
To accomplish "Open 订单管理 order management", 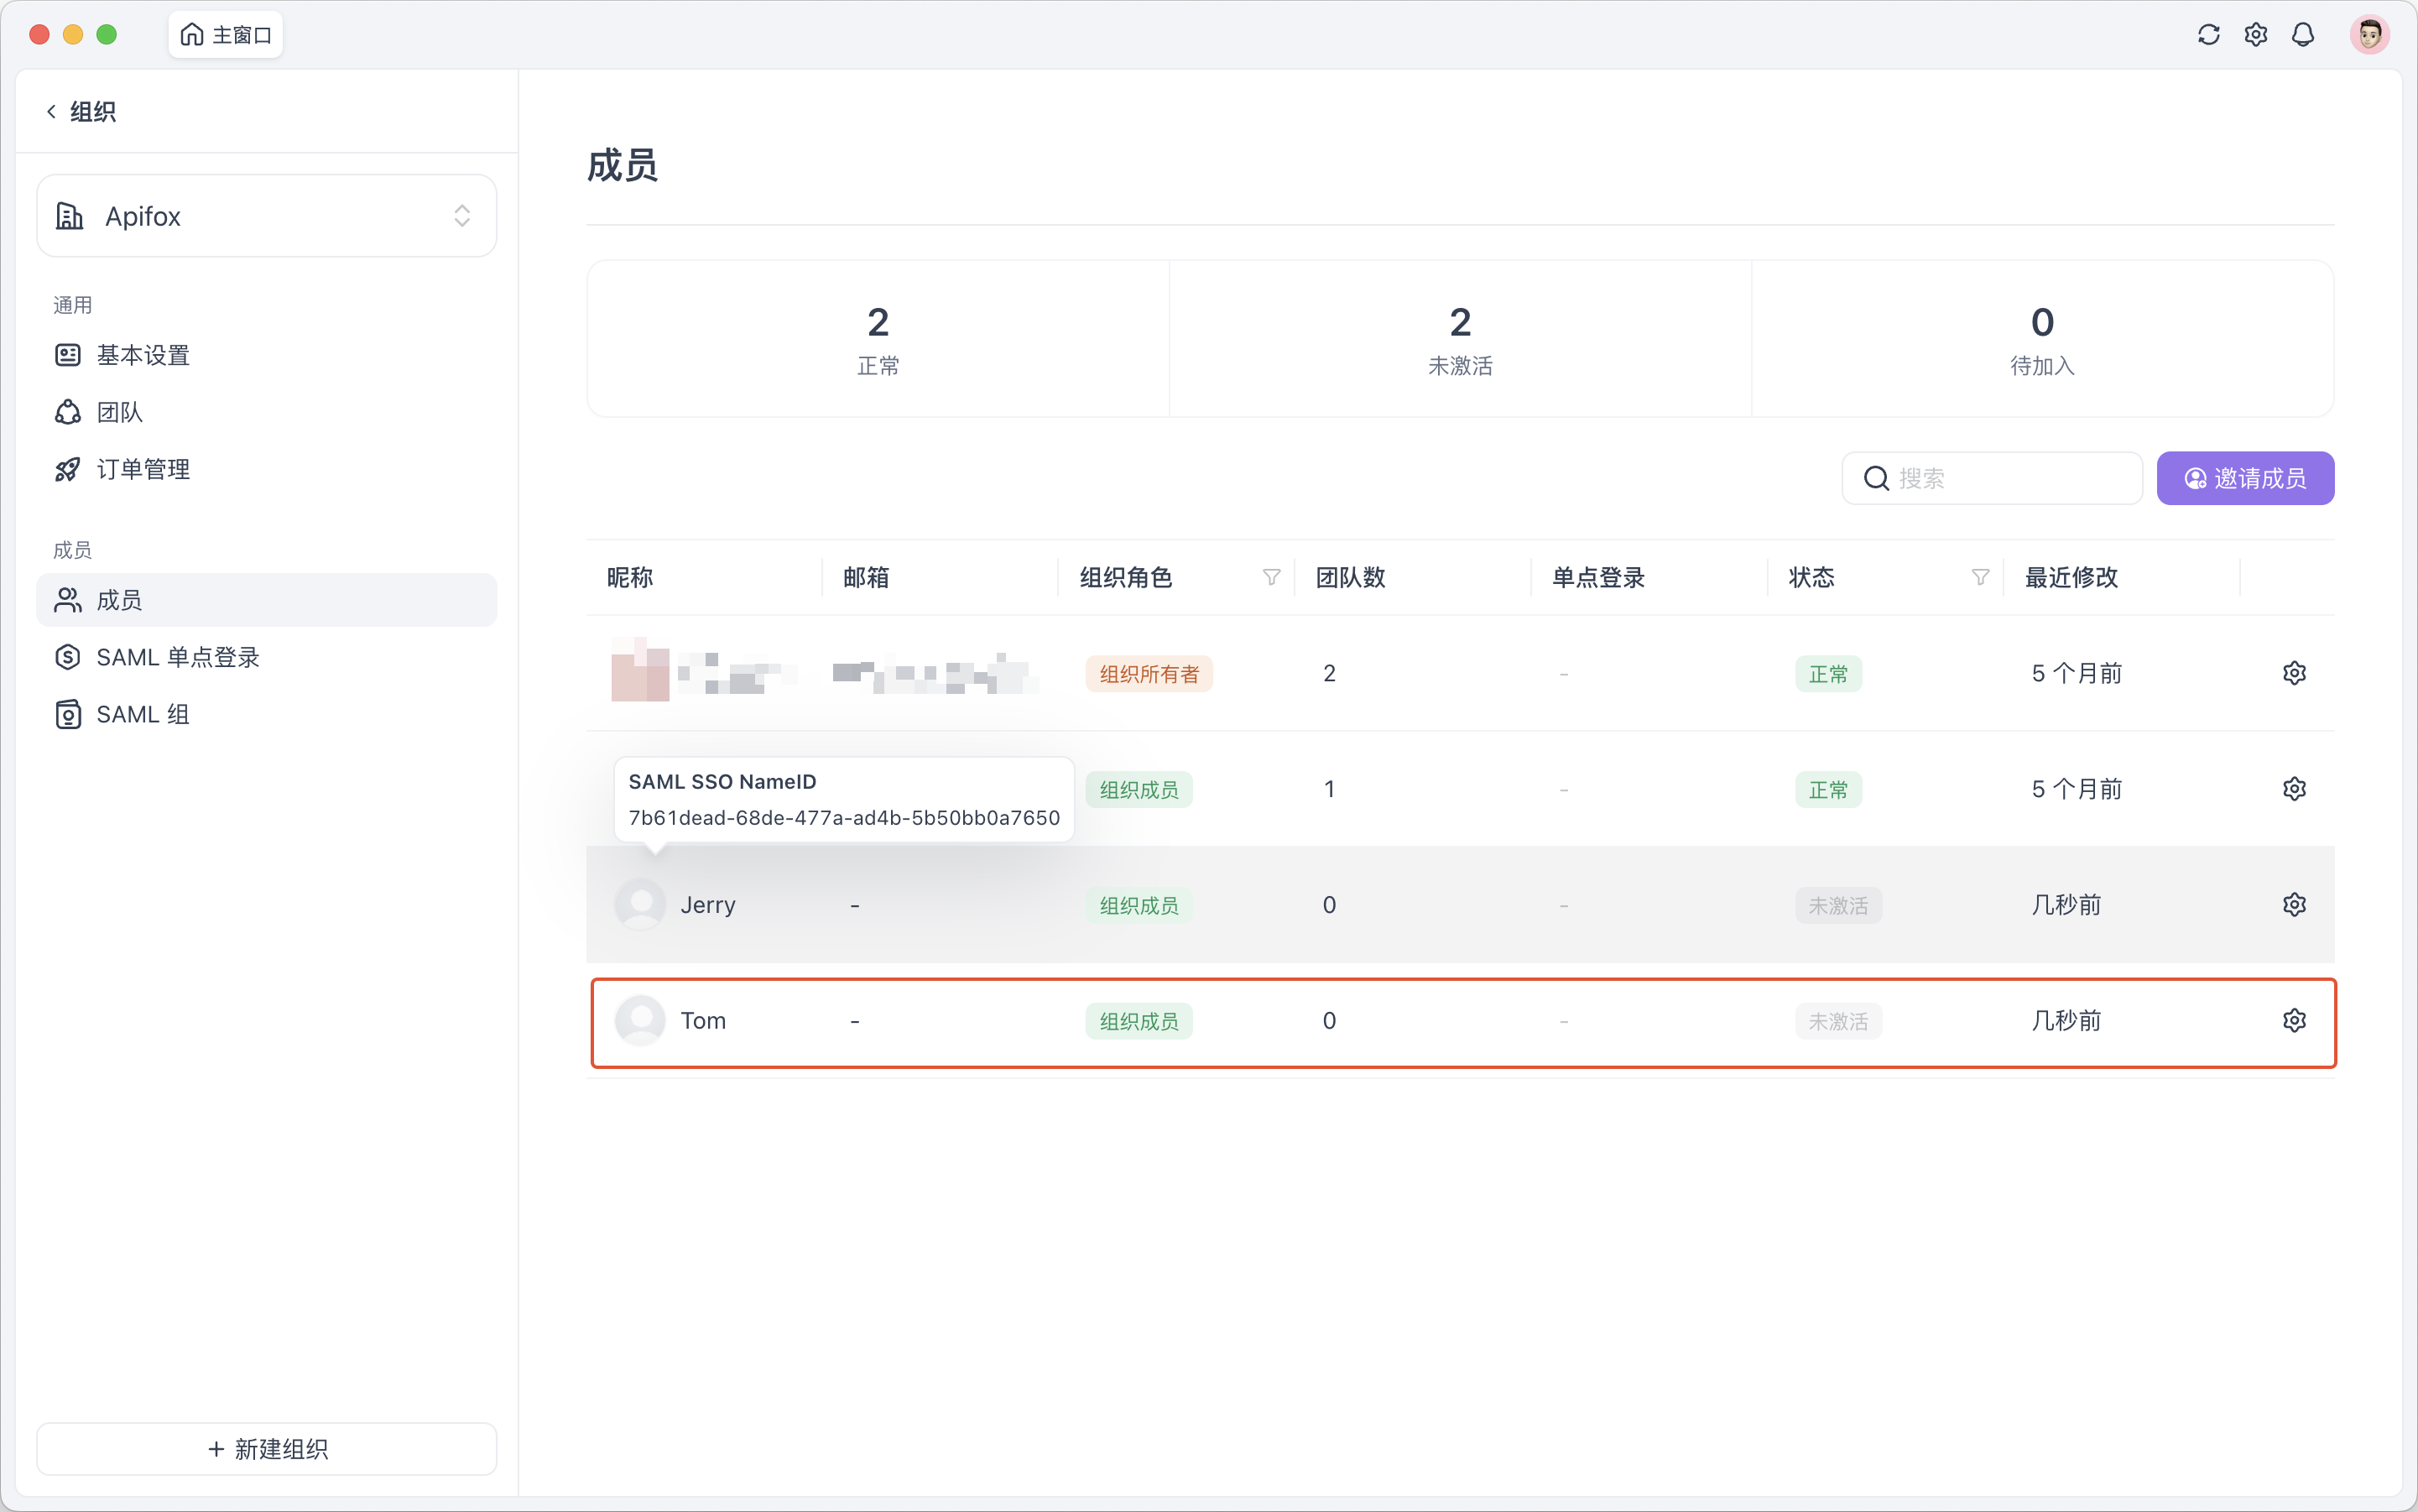I will tap(143, 469).
